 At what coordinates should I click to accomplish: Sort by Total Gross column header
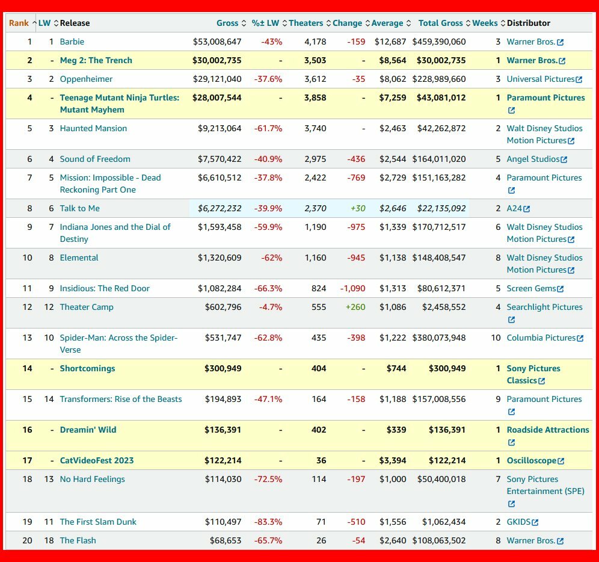coord(440,23)
